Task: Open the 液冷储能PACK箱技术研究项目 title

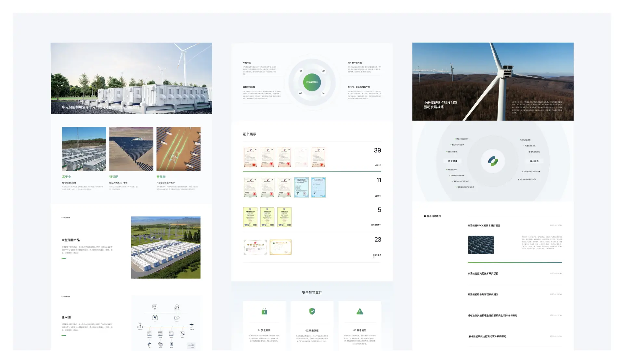Action: click(484, 226)
